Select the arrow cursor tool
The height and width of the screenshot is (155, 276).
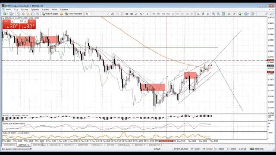(87, 14)
